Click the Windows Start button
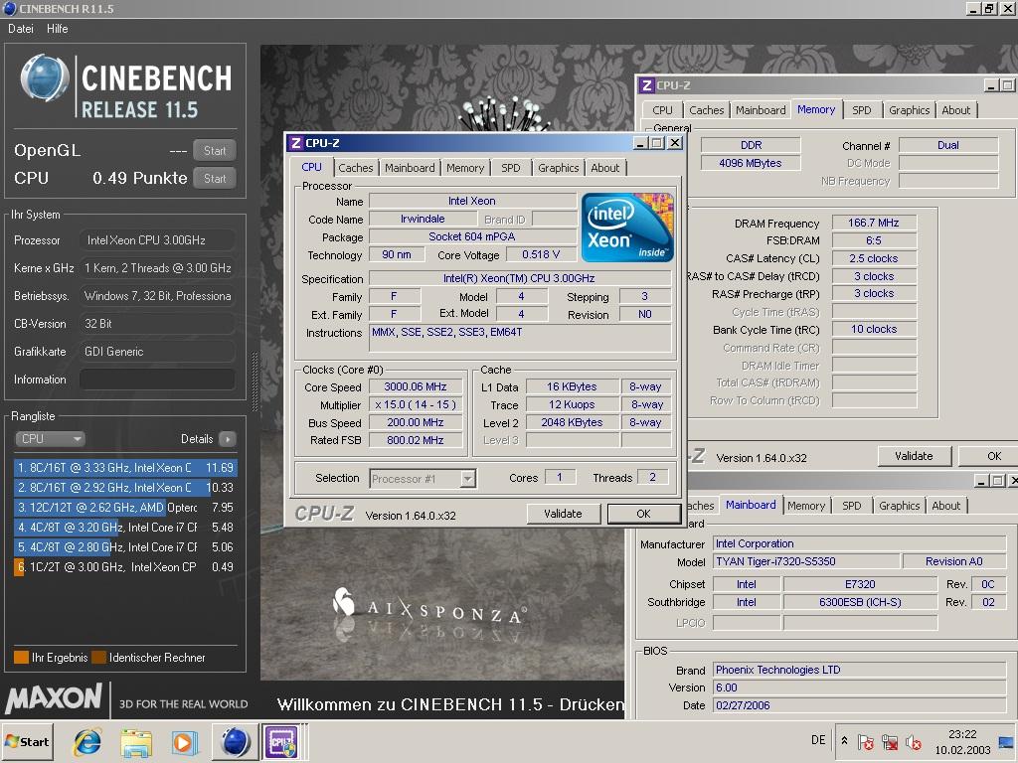 (x=27, y=741)
